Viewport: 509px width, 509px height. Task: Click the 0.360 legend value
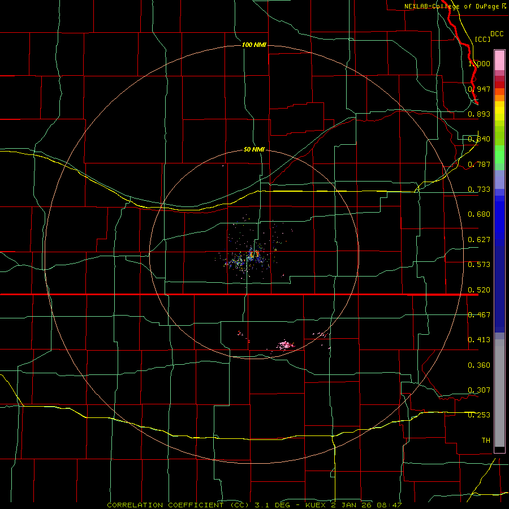pyautogui.click(x=479, y=365)
